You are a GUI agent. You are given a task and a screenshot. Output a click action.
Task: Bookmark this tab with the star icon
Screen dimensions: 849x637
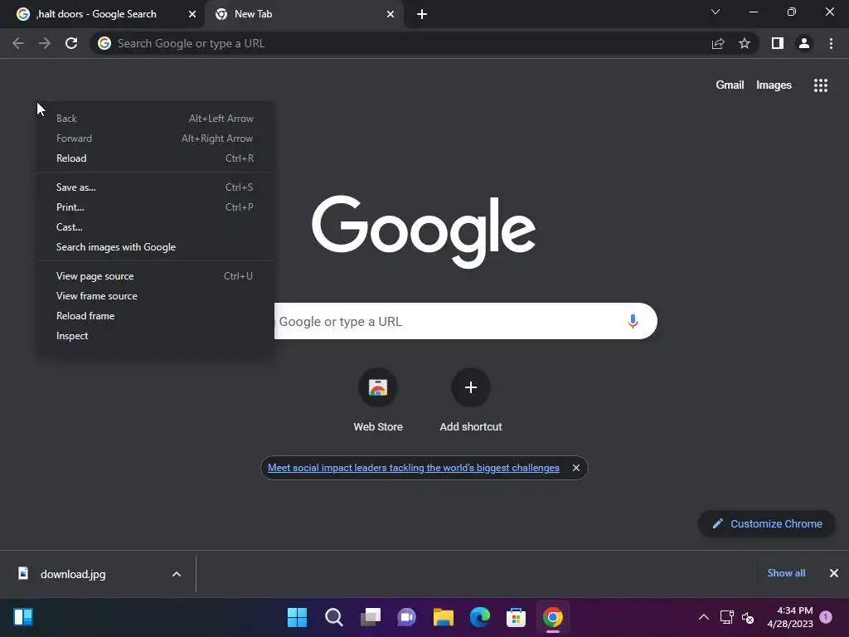tap(745, 43)
